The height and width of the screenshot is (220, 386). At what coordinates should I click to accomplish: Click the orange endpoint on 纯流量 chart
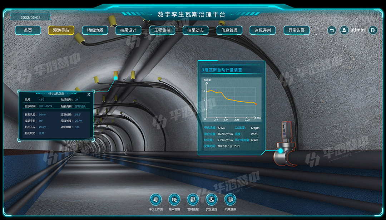coord(256,104)
